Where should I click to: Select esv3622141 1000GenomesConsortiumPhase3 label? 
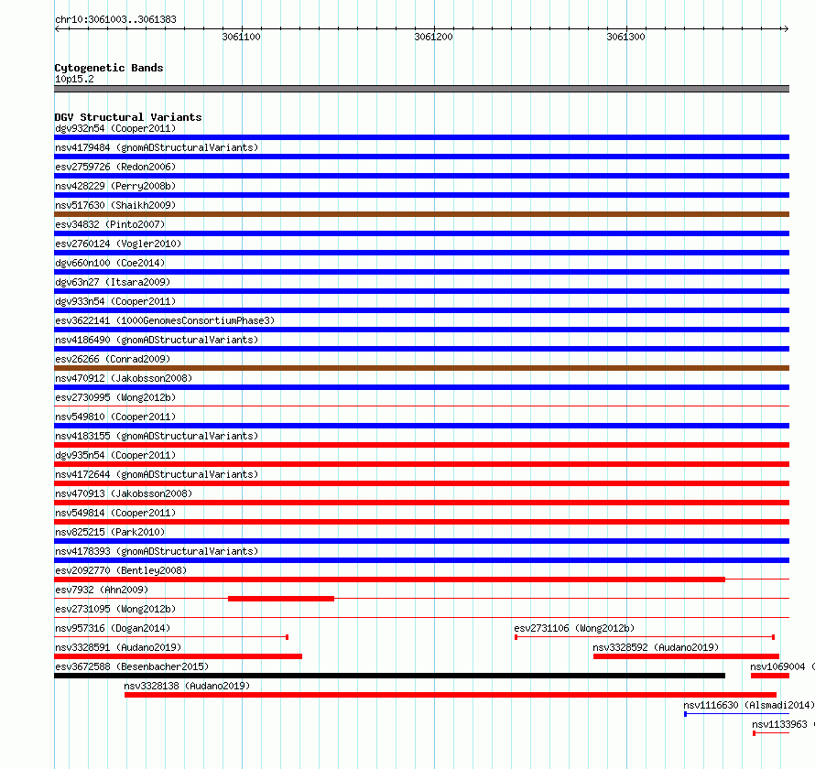click(x=165, y=320)
